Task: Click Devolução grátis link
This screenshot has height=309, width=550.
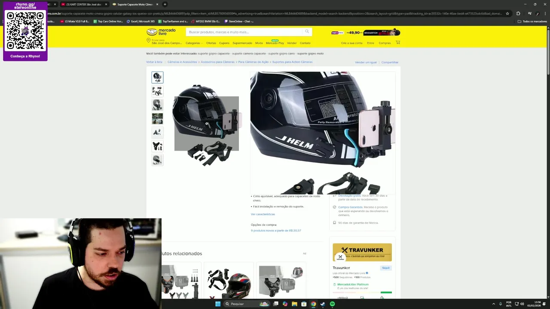Action: [349, 196]
